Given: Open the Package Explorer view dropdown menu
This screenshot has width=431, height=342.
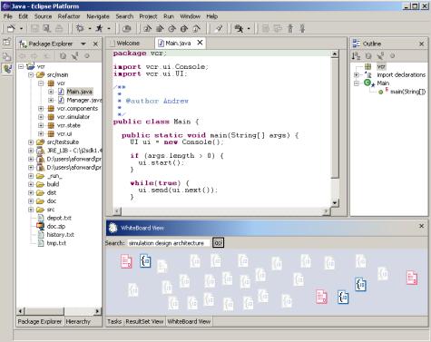Looking at the screenshot, I should pyautogui.click(x=83, y=44).
